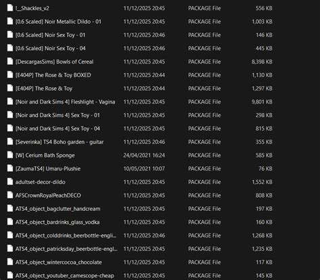Select the Bowls of Cereal file icon
320x280 pixels.
10,61
